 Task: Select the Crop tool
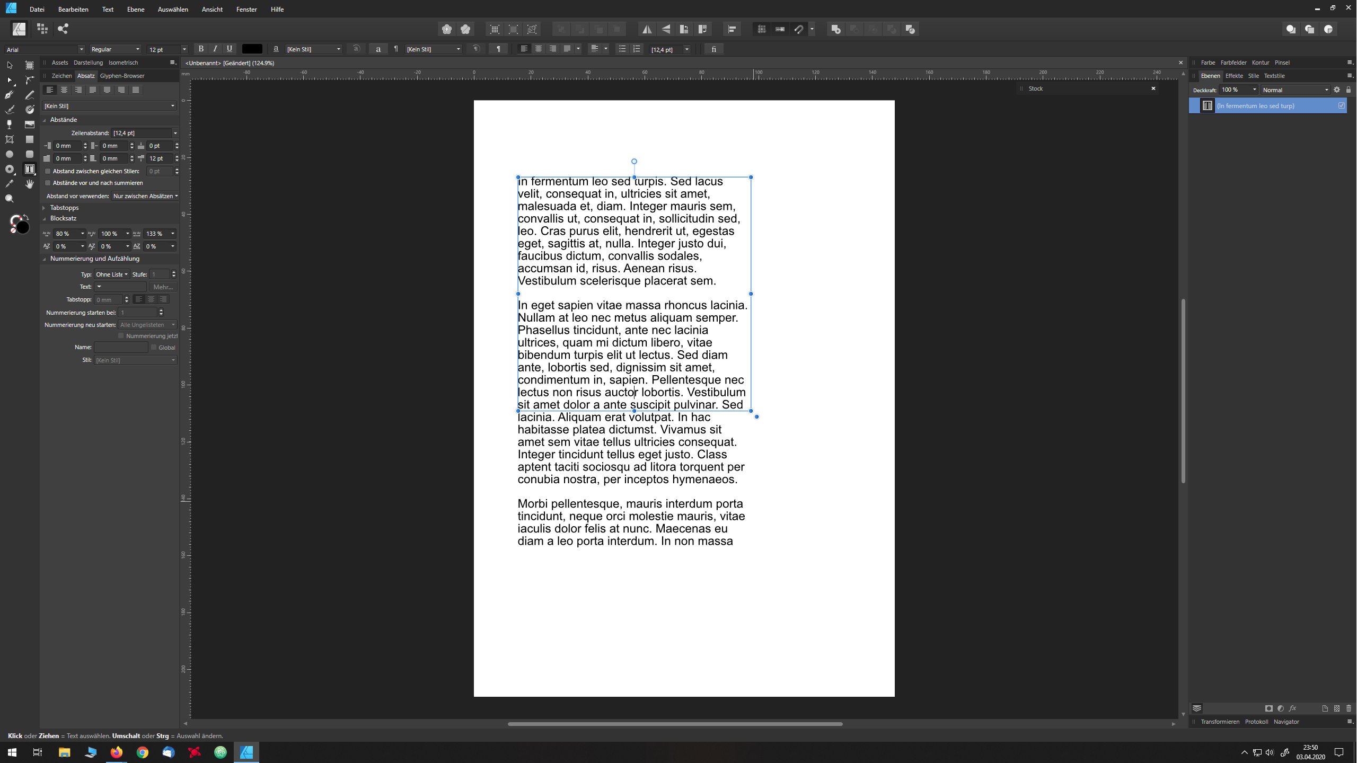click(10, 139)
